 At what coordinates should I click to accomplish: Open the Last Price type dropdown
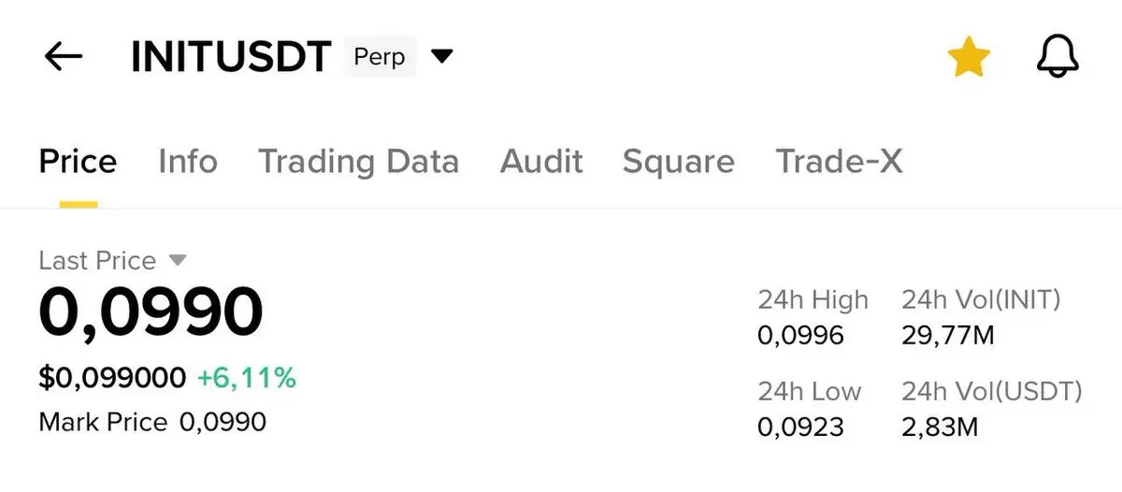pos(178,260)
